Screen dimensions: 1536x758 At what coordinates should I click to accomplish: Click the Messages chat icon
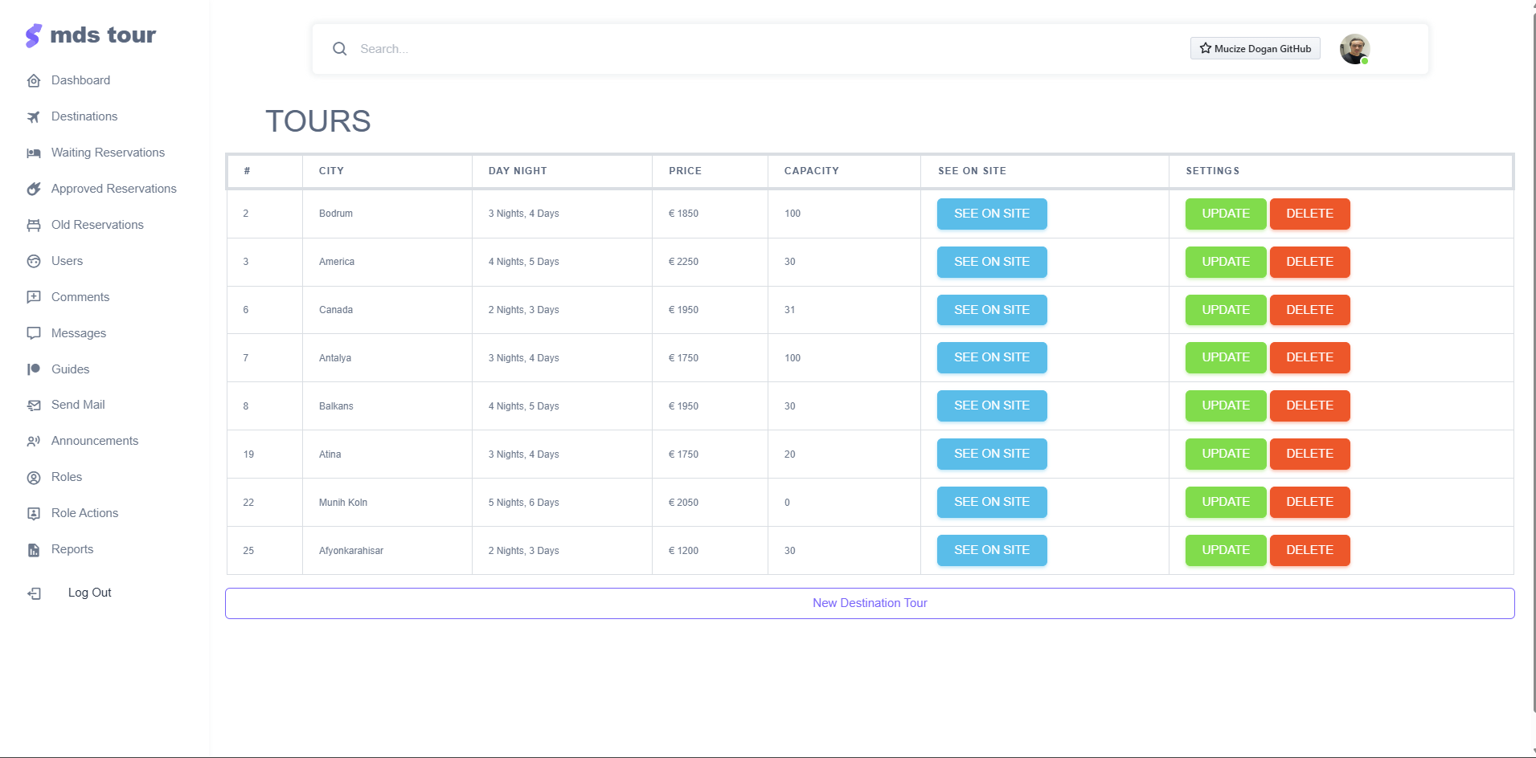pos(34,333)
